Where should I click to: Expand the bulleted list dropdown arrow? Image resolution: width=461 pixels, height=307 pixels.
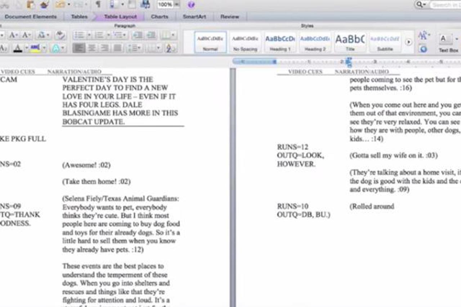point(89,35)
